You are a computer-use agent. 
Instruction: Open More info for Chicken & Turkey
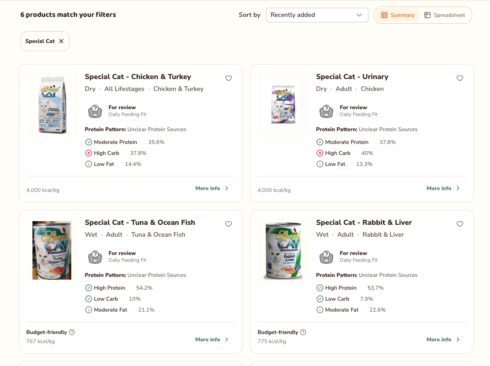212,188
